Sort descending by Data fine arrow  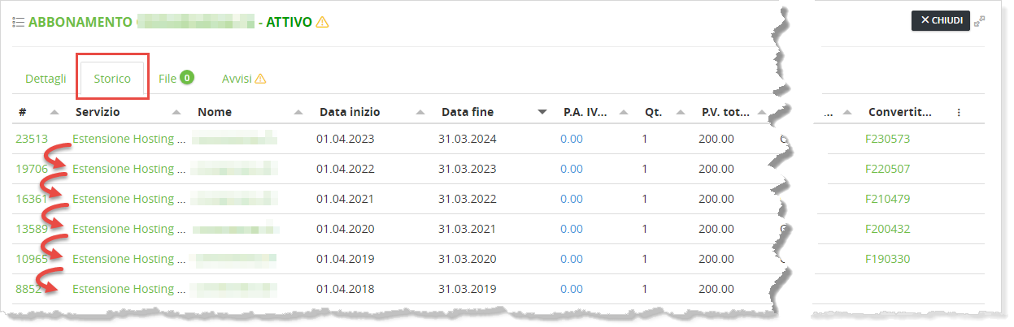(542, 112)
